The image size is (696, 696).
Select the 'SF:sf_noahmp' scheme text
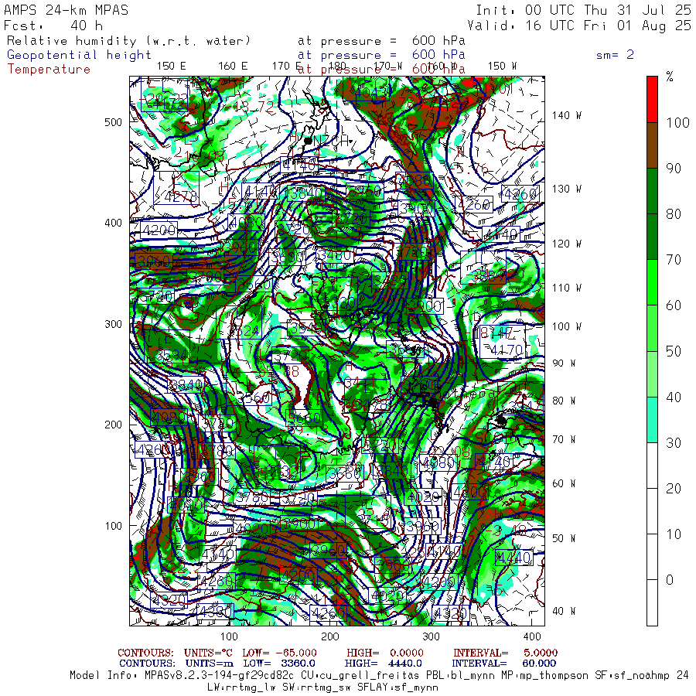(x=632, y=676)
